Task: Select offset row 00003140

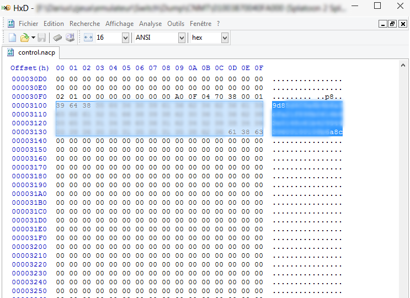Action: (x=29, y=141)
